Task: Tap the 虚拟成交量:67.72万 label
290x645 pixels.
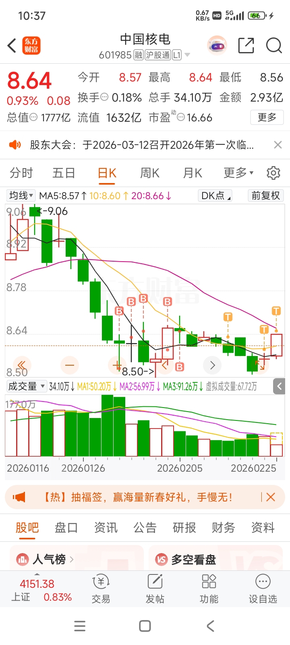Action: [231, 387]
